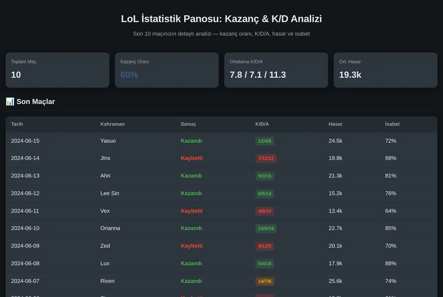Select the Riven champion cell
443x297 pixels.
pyautogui.click(x=107, y=281)
